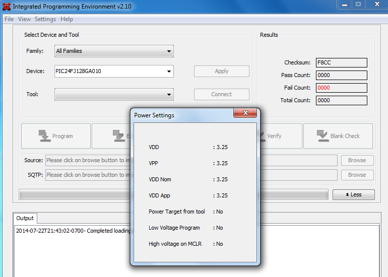Click the Source file path field
Image resolution: width=388 pixels, height=277 pixels.
click(x=191, y=160)
